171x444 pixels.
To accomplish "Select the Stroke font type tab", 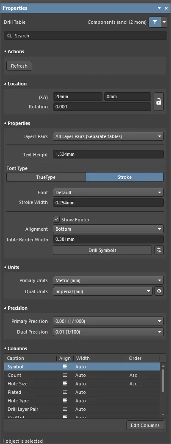I will (x=124, y=177).
